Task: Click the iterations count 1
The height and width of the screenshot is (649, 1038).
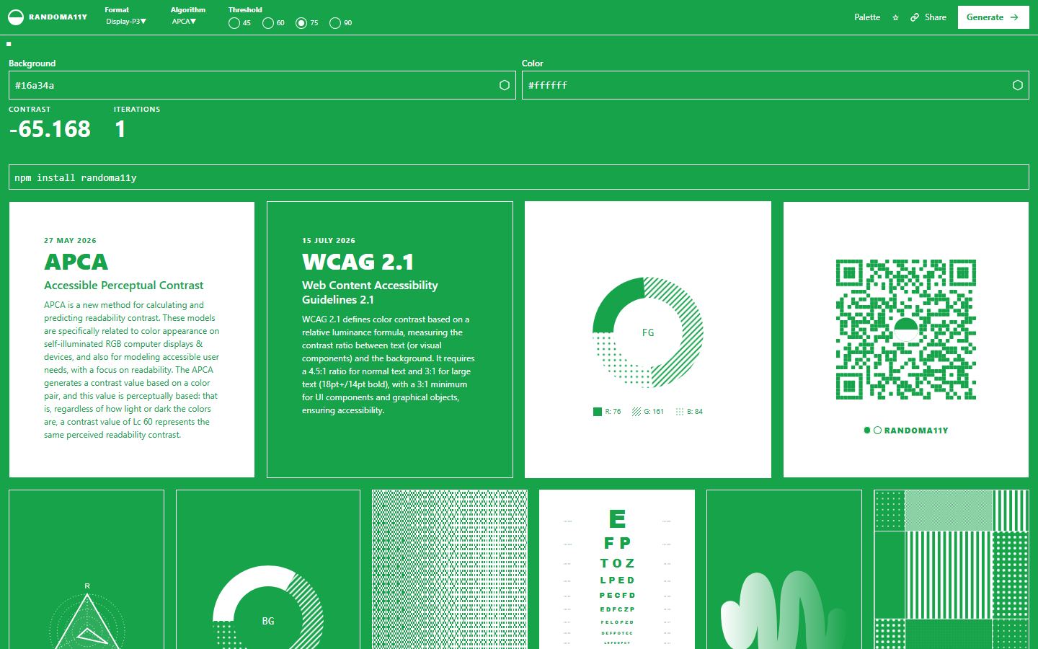Action: tap(120, 129)
